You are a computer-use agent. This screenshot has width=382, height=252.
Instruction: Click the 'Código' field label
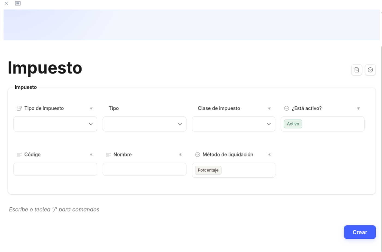[x=32, y=155]
